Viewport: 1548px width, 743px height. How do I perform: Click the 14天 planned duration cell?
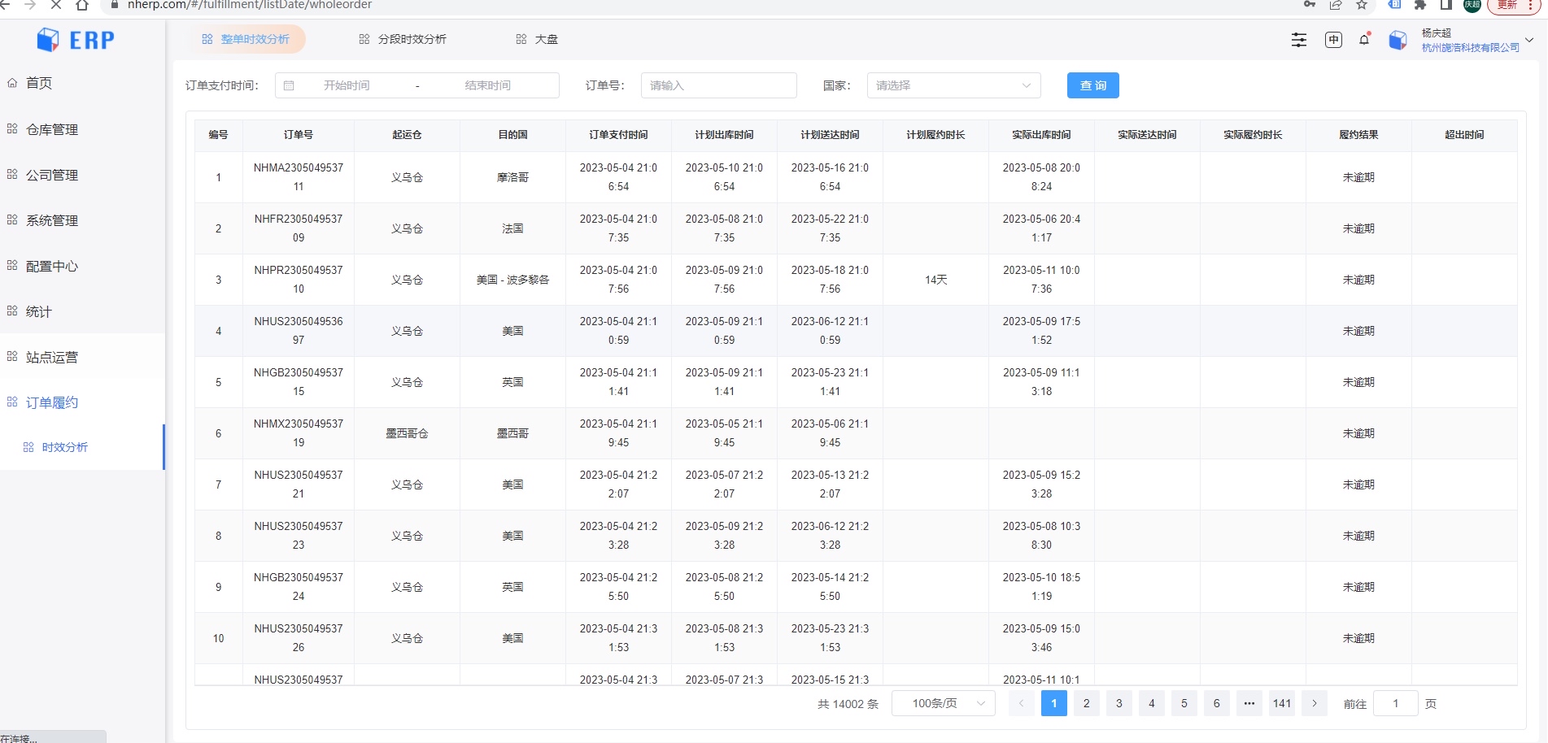click(935, 280)
